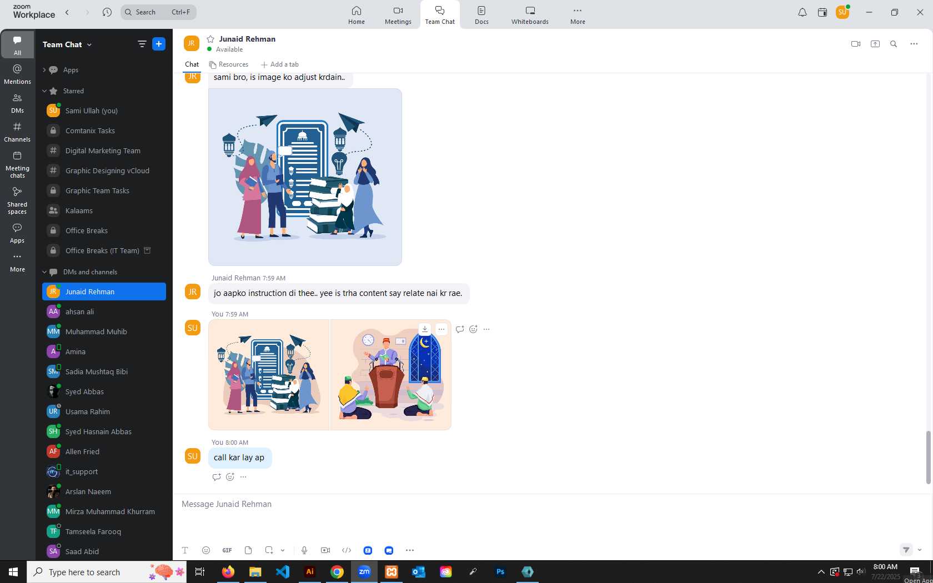Open the Mentions section in sidebar
The height and width of the screenshot is (583, 933).
[17, 74]
